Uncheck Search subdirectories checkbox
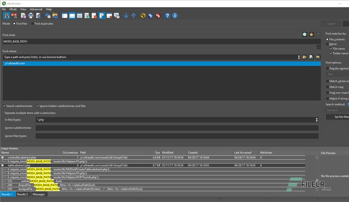The image size is (349, 202). point(5,106)
